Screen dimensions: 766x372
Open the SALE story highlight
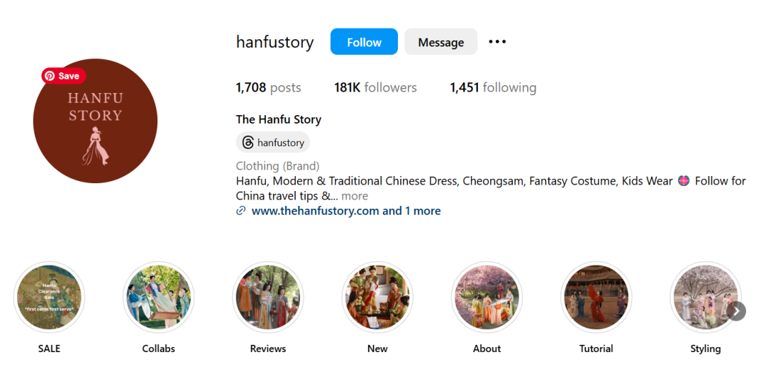click(49, 297)
